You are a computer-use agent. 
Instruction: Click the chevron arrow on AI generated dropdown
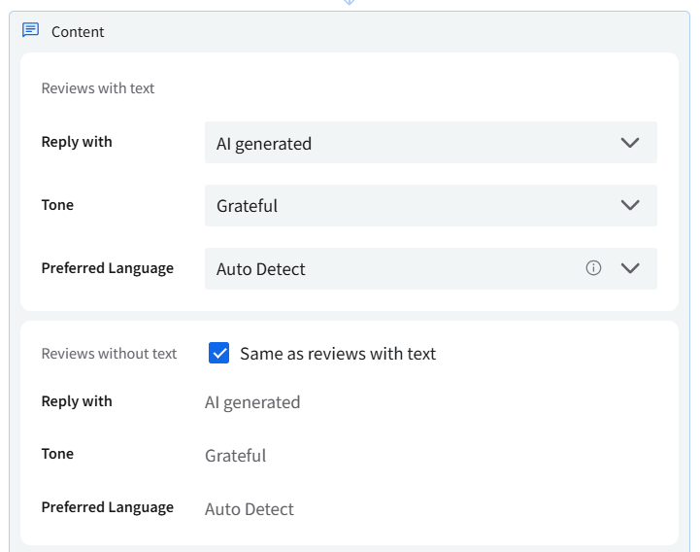630,143
